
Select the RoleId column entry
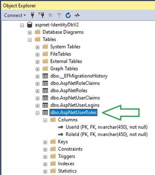(107, 134)
